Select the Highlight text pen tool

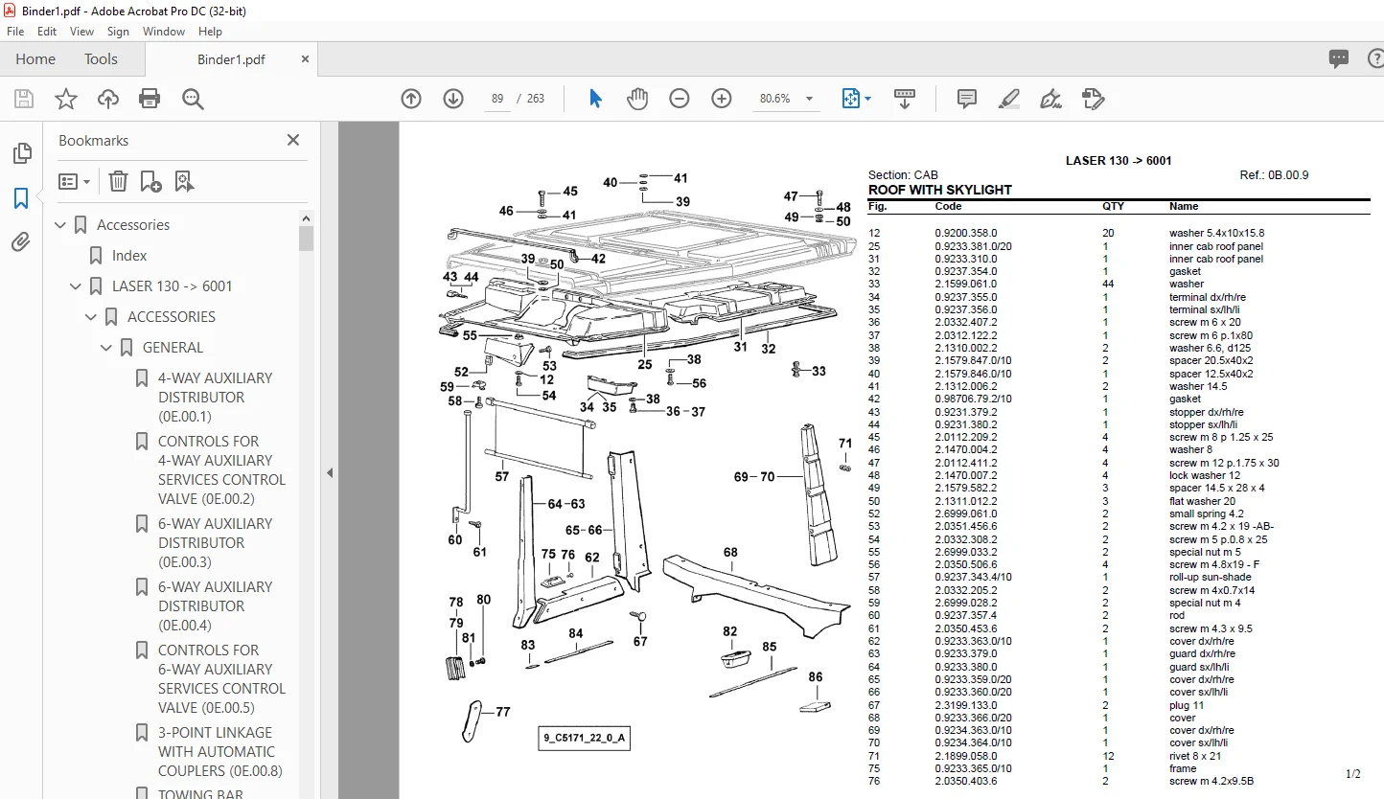point(1008,99)
